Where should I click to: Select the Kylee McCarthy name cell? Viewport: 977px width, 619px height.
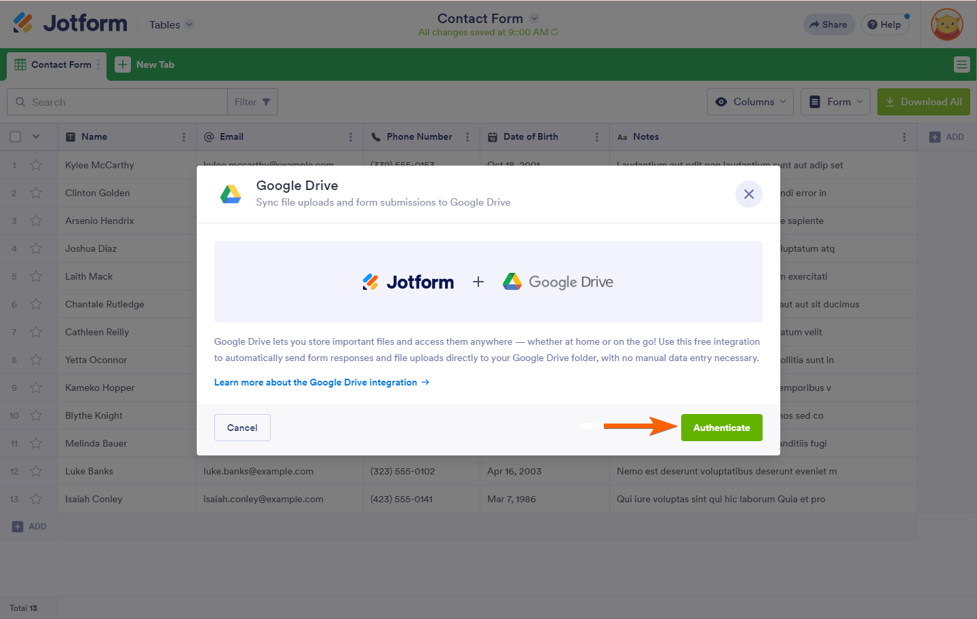point(127,165)
